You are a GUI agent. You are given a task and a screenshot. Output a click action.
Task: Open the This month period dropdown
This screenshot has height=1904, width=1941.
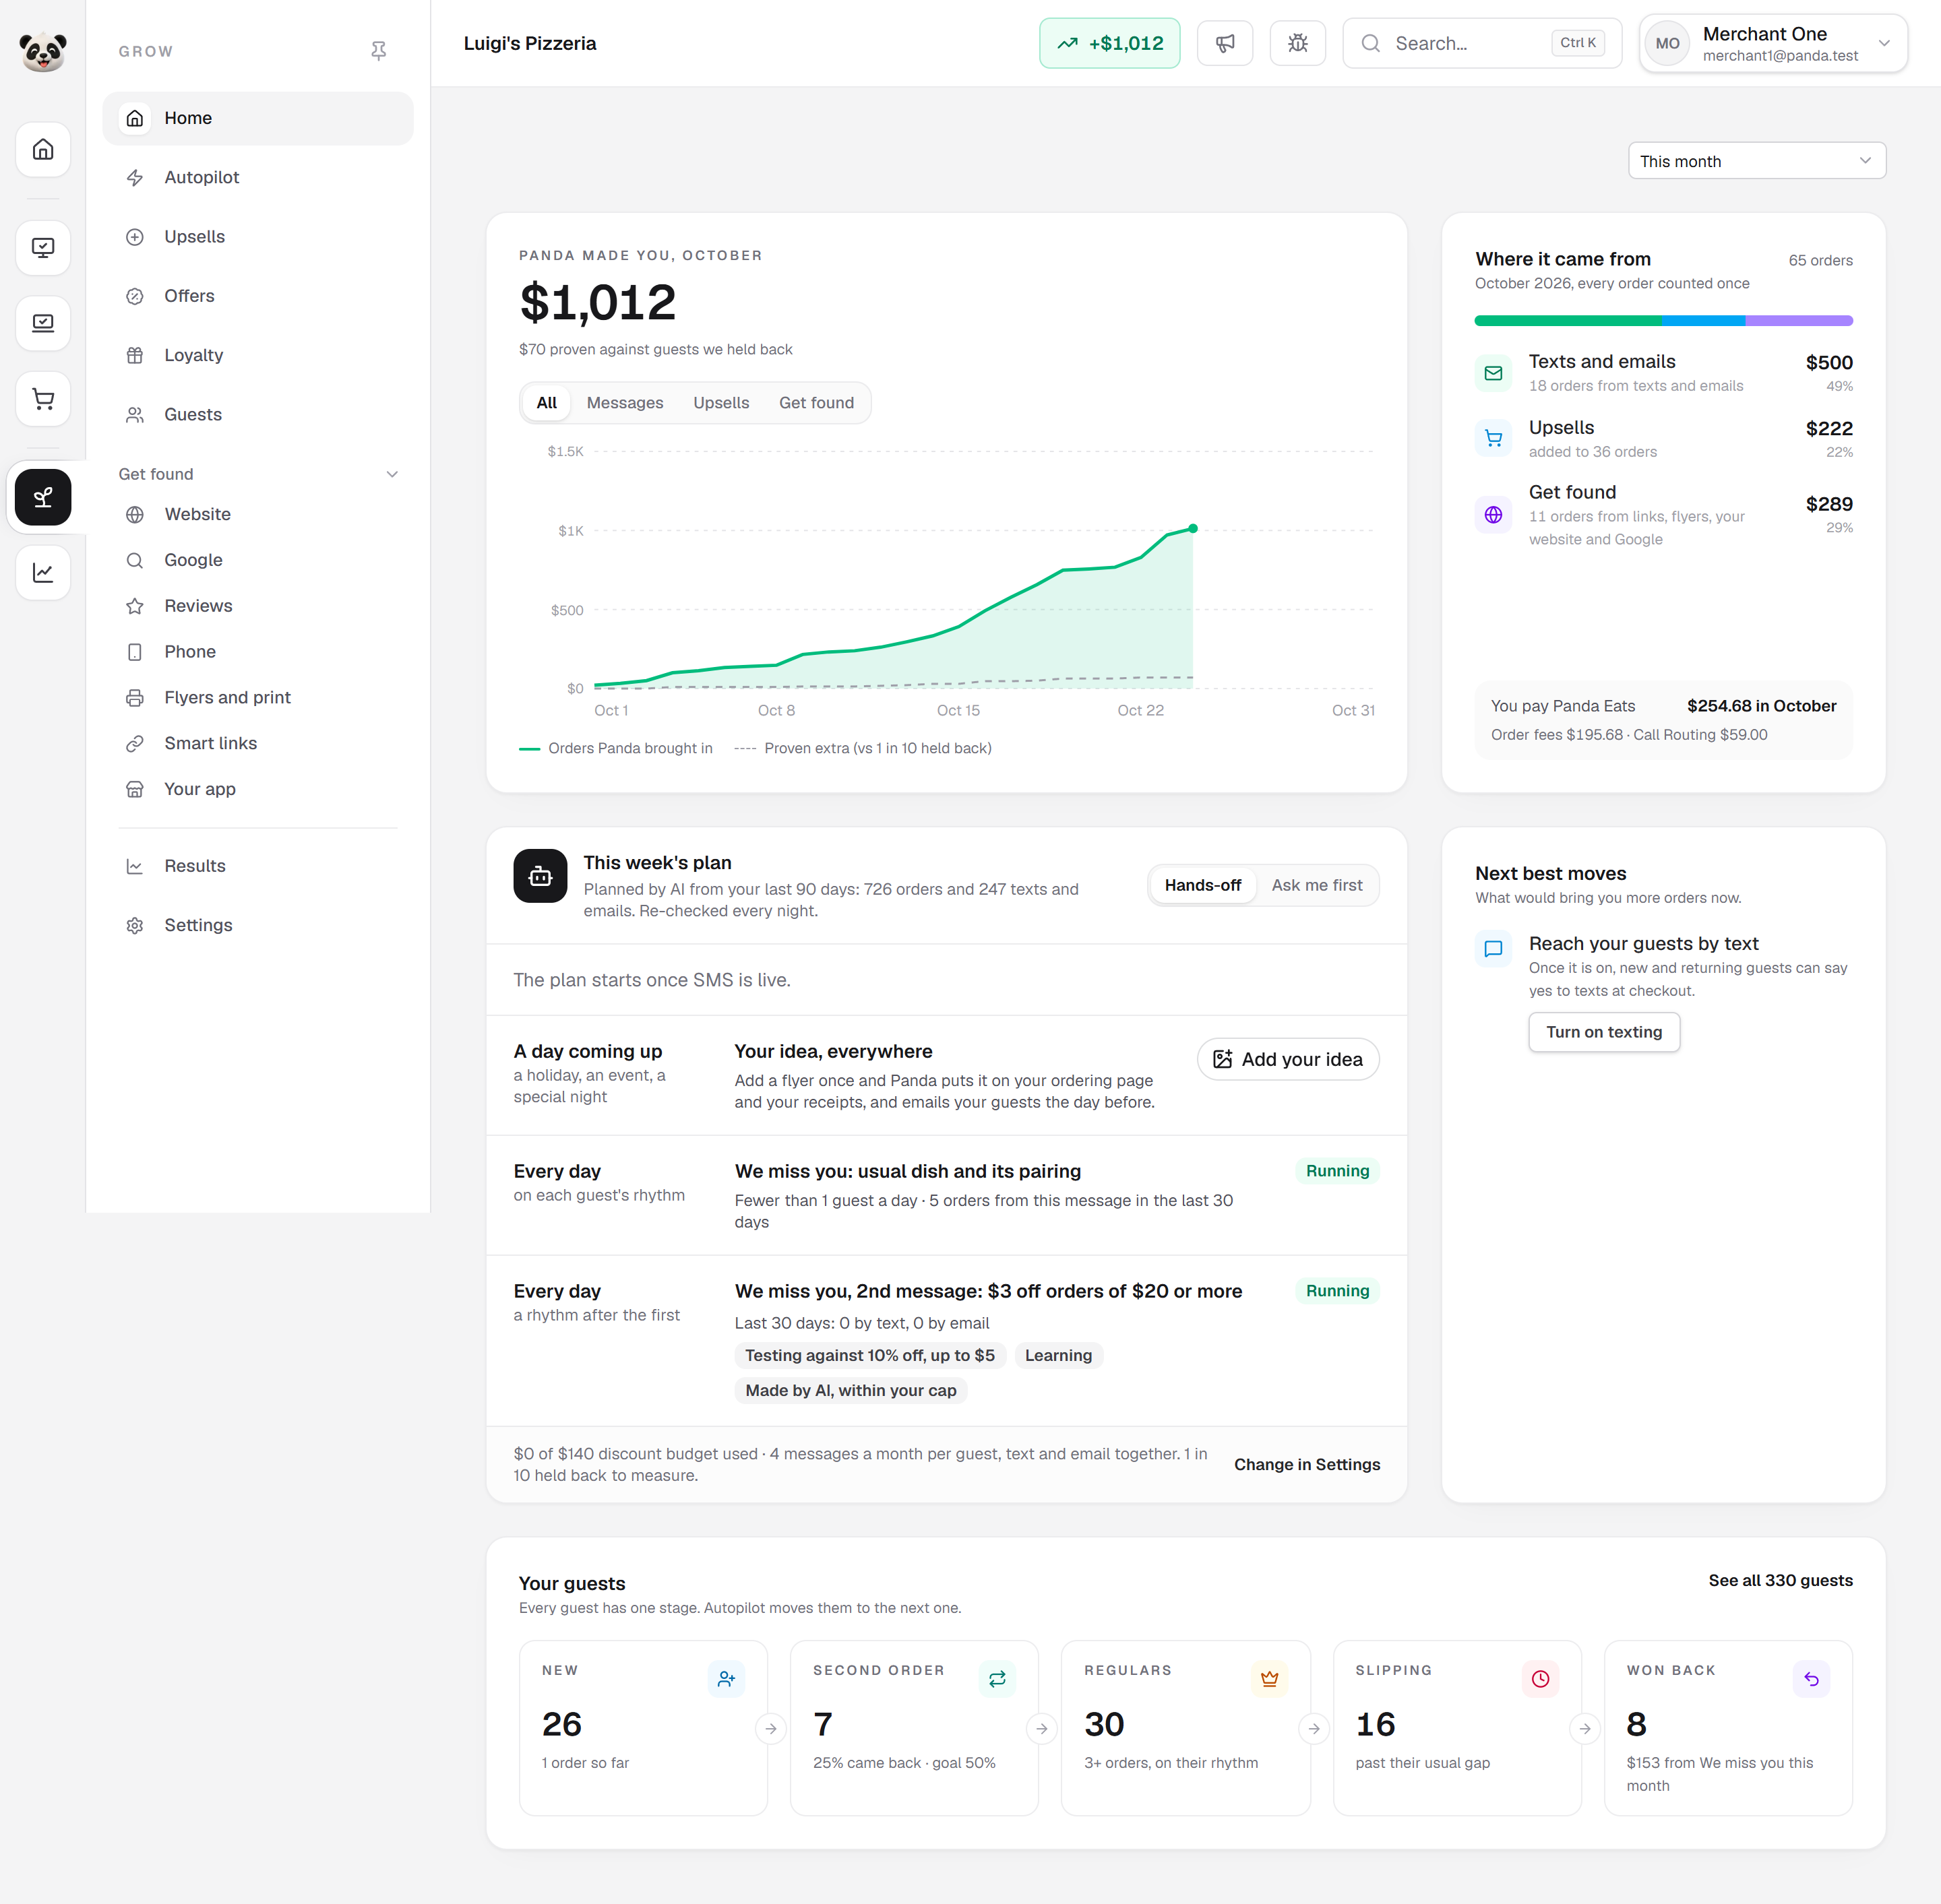(1757, 161)
